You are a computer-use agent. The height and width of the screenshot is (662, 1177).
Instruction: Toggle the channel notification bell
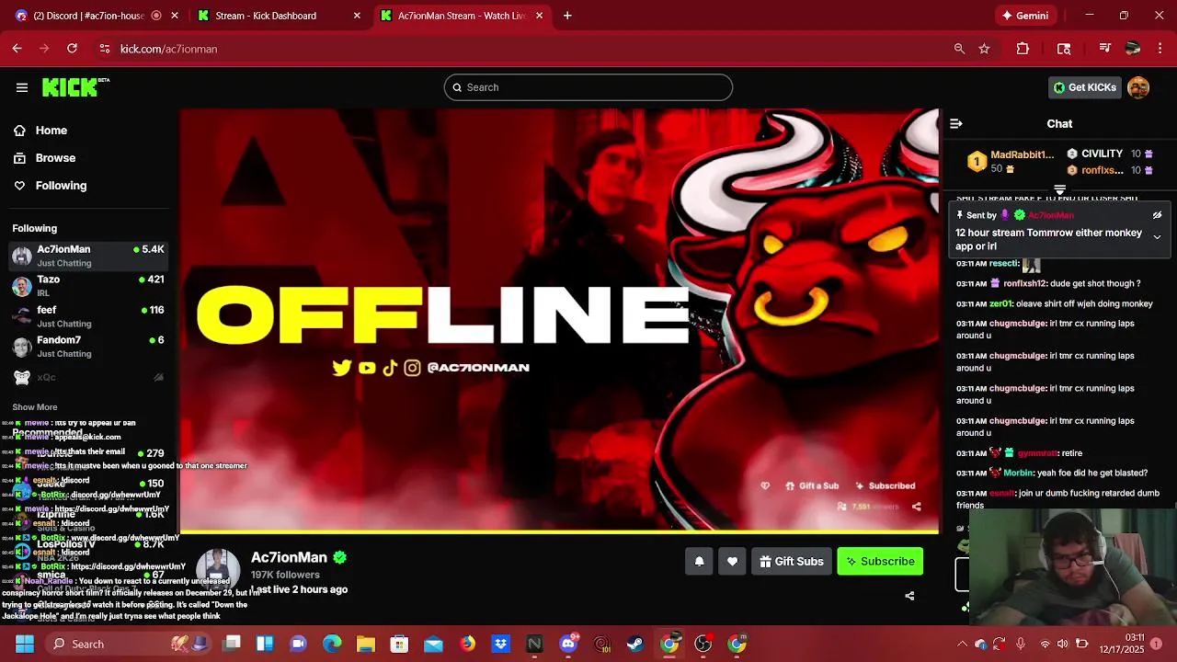pos(699,561)
